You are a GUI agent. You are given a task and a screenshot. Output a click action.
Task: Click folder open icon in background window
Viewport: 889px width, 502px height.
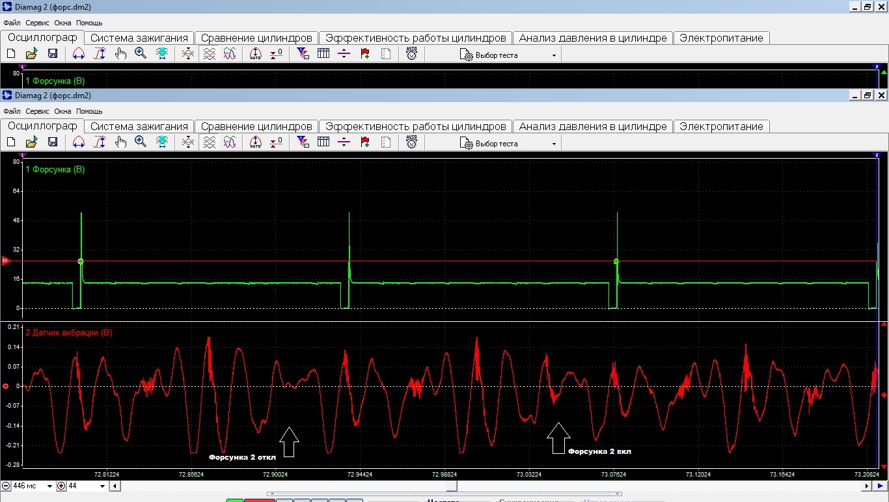(31, 54)
